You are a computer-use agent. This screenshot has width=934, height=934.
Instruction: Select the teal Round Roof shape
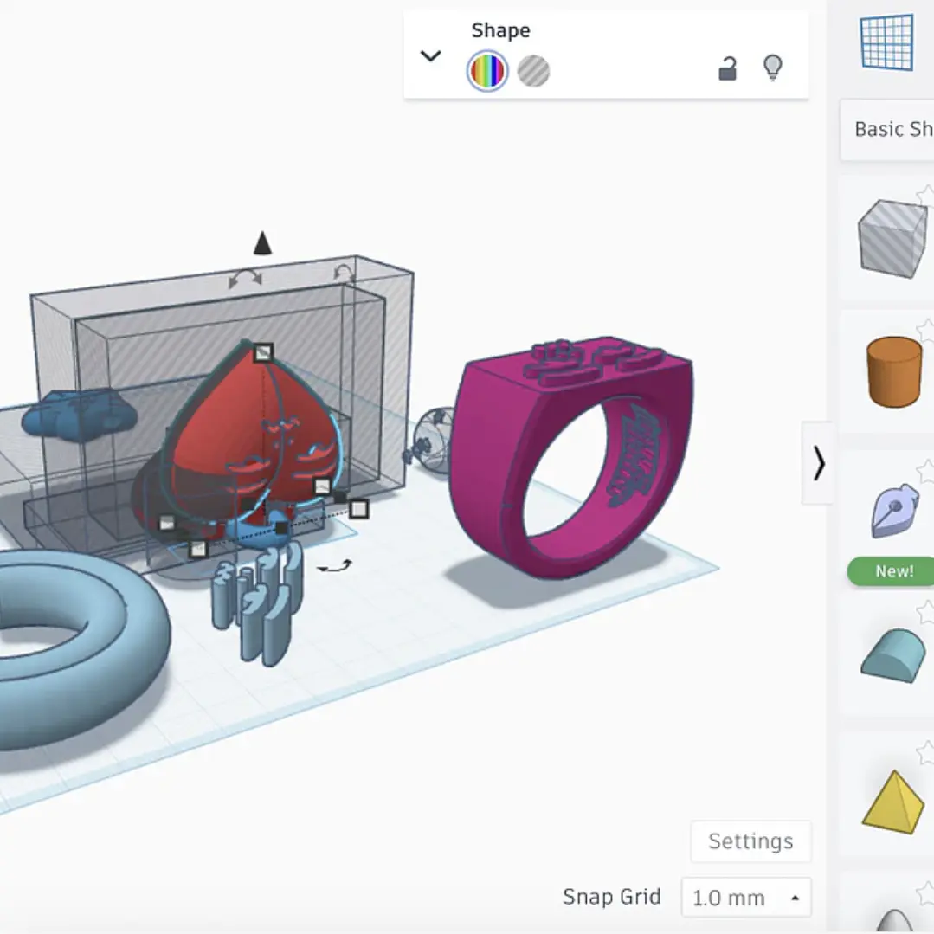pos(893,654)
